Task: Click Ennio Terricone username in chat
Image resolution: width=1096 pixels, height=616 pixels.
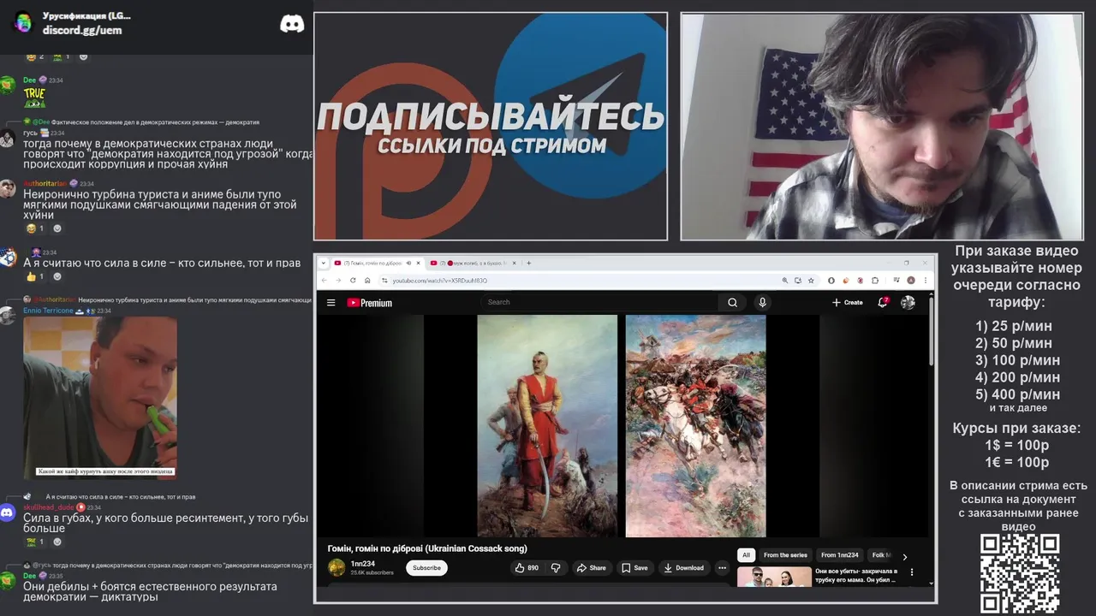Action: tap(48, 311)
